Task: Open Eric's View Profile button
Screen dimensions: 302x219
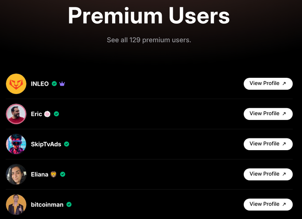Action: click(268, 114)
